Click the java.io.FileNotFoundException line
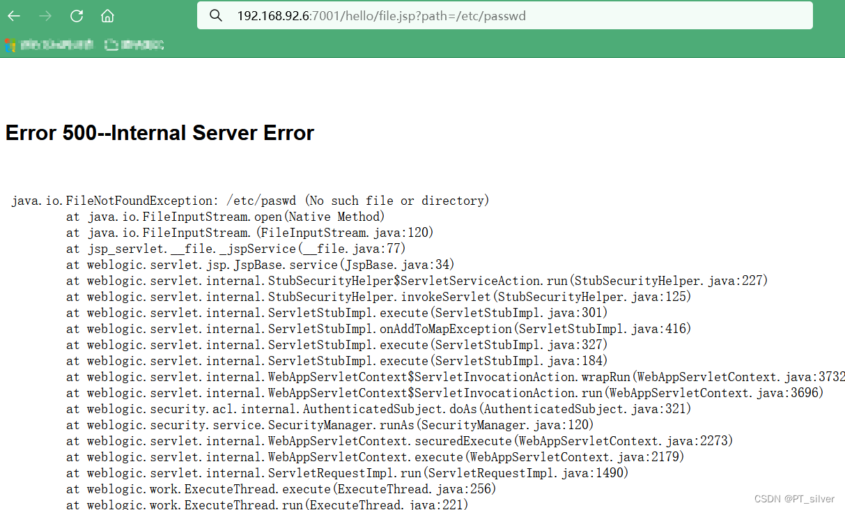Image resolution: width=845 pixels, height=510 pixels. pos(251,201)
